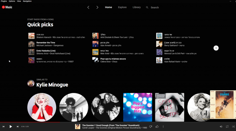Open Cyndi Lauper from the player bar
Image resolution: width=236 pixels, height=131 pixels.
[88, 128]
